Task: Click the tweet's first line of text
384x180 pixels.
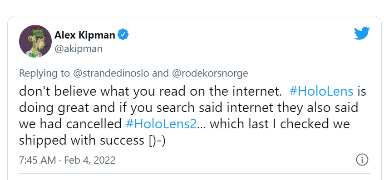Action: point(192,92)
